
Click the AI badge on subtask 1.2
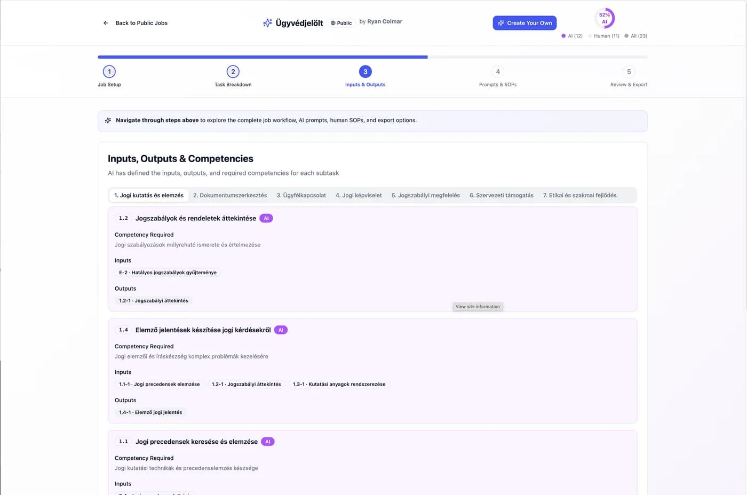(x=266, y=218)
